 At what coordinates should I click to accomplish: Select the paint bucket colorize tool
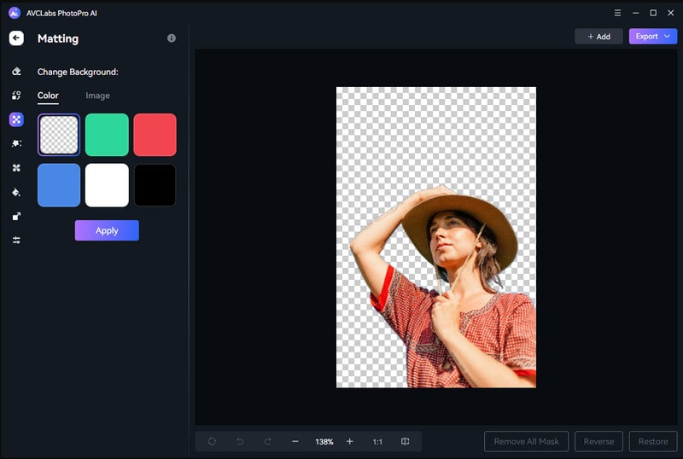tap(16, 192)
